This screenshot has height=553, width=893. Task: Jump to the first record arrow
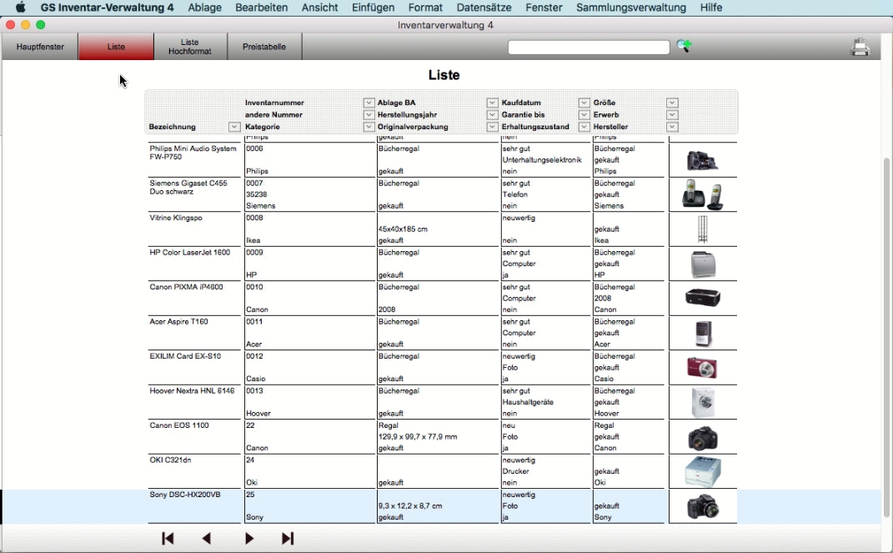pos(168,539)
